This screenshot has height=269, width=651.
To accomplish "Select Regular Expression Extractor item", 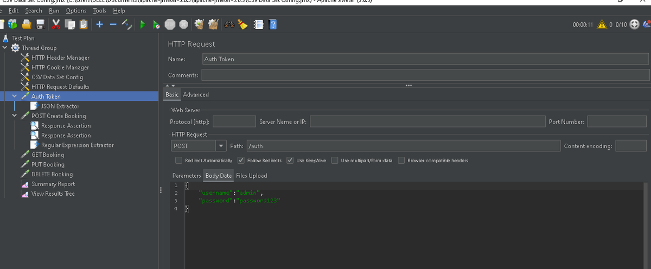I will point(78,145).
